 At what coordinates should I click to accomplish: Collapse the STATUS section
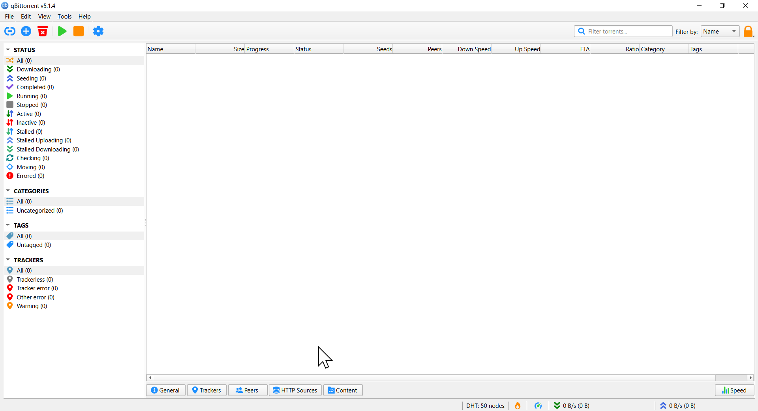[x=8, y=50]
